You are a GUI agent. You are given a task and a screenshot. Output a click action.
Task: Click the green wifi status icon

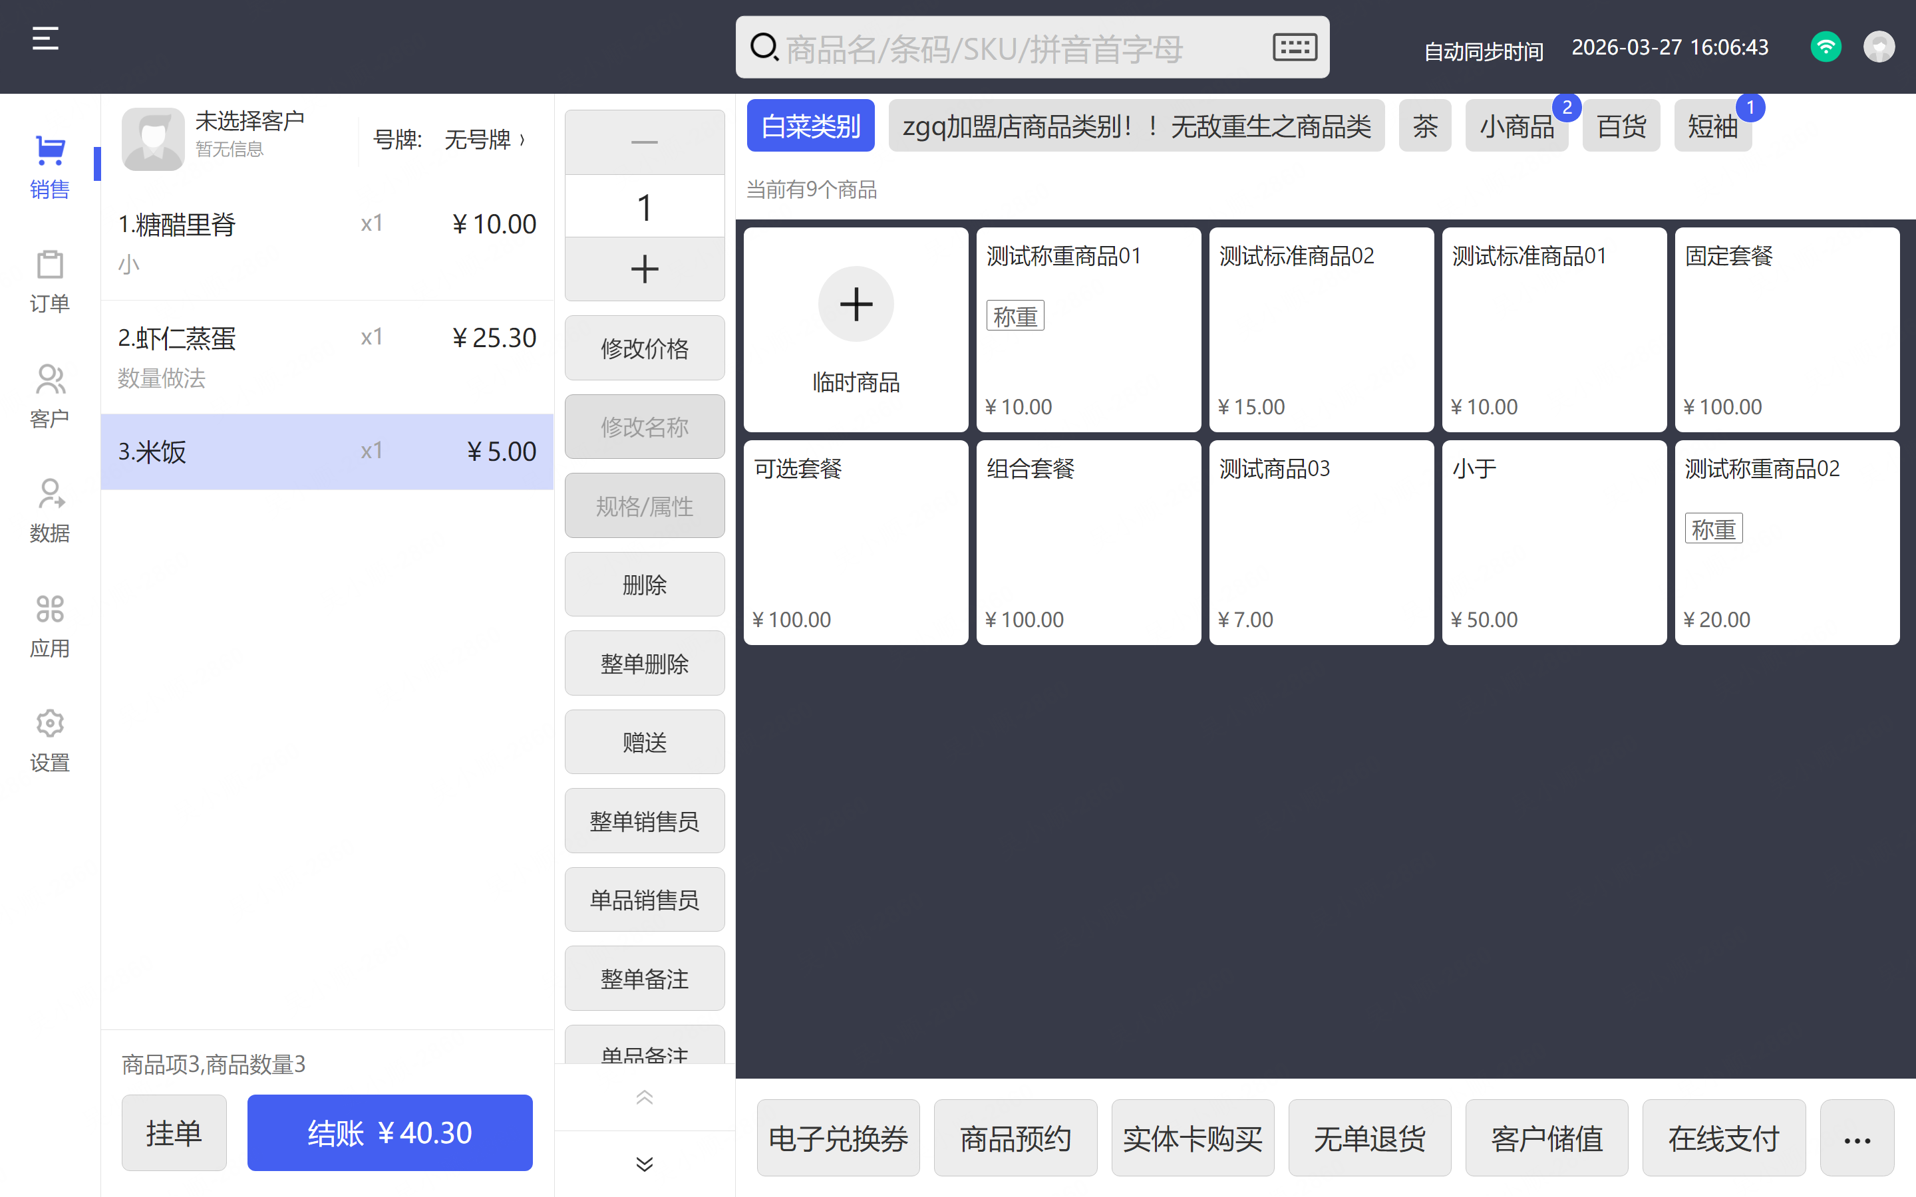pyautogui.click(x=1825, y=47)
